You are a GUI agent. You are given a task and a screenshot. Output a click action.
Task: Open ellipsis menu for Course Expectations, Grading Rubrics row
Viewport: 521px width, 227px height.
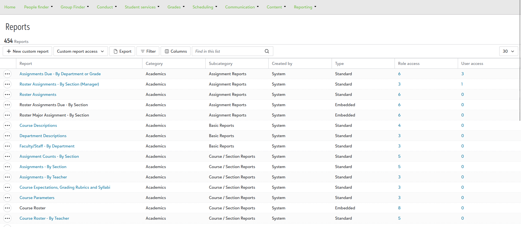point(7,187)
